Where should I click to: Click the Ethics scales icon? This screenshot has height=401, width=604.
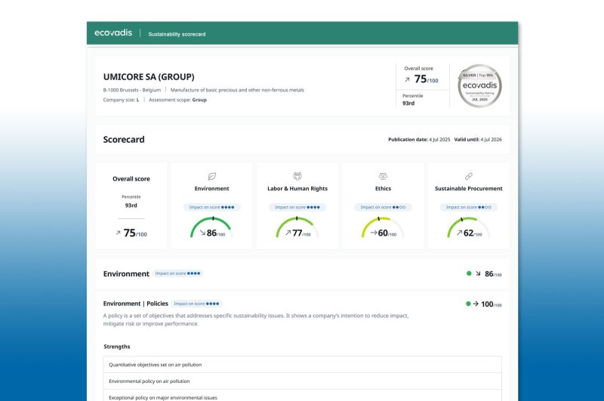(383, 177)
